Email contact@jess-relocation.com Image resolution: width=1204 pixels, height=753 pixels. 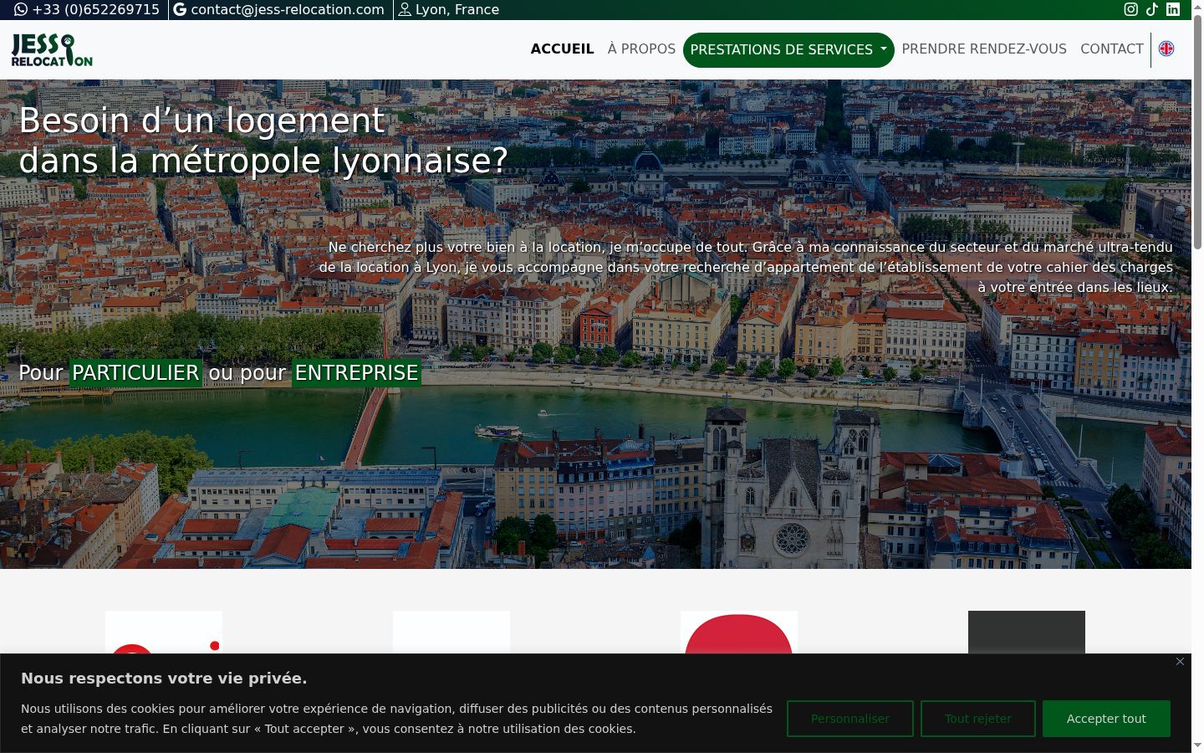pyautogui.click(x=278, y=9)
